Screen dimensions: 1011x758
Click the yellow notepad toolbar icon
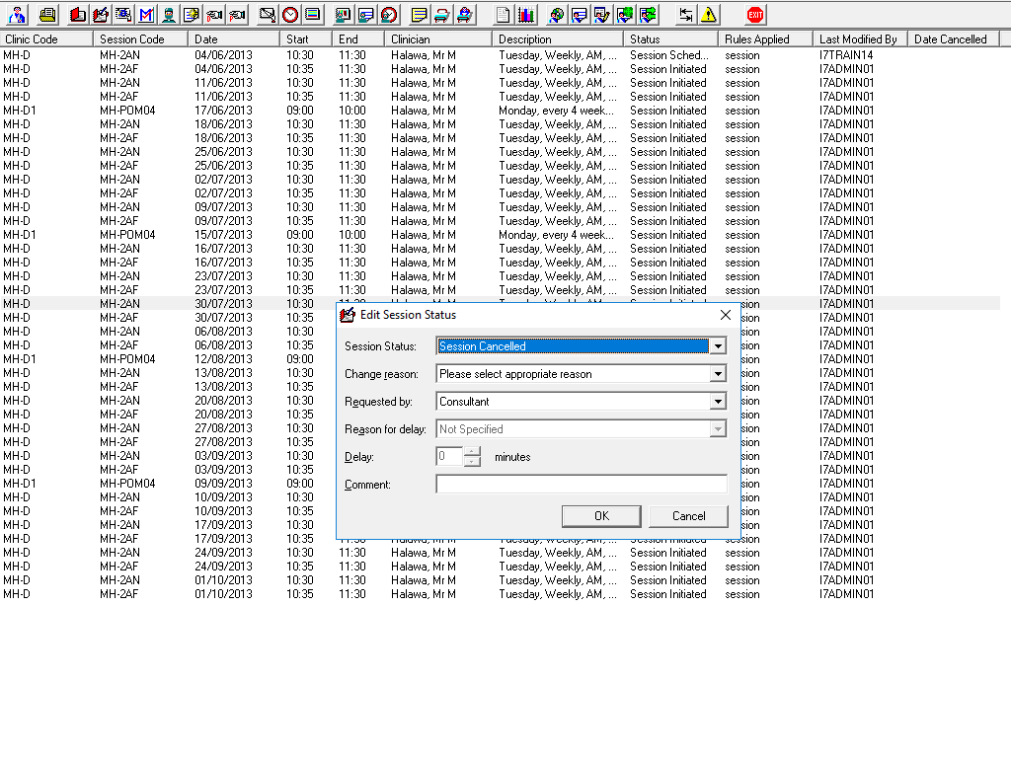coord(419,14)
